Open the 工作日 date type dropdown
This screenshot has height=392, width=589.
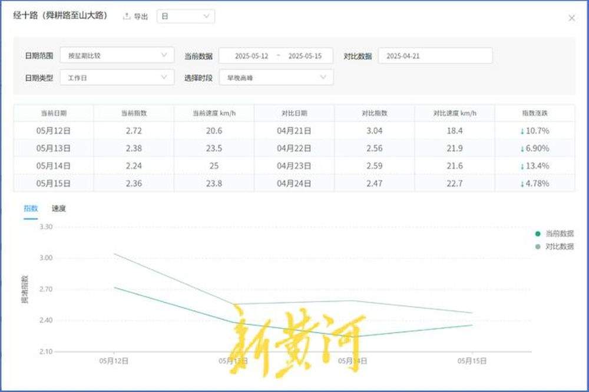[x=116, y=77]
